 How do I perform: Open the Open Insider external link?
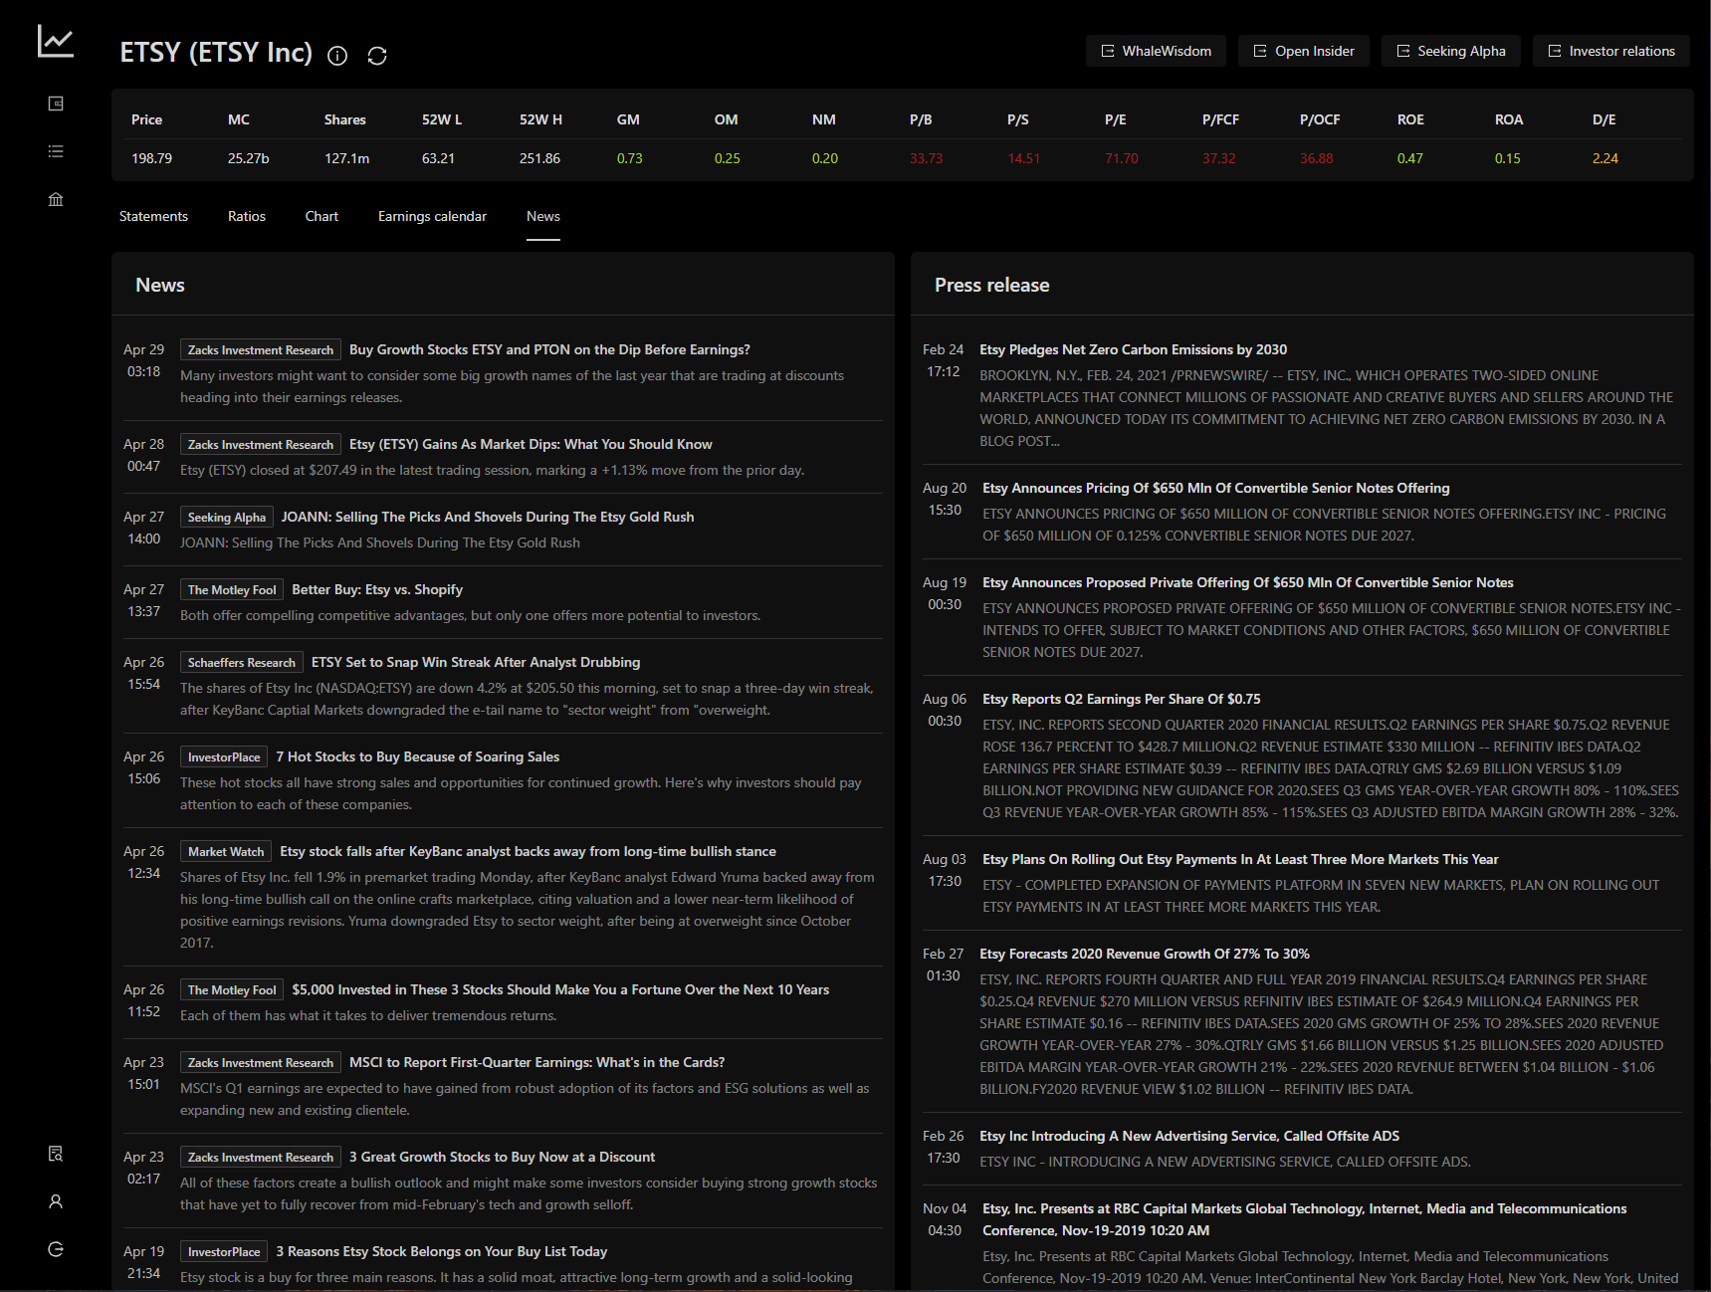(1304, 51)
